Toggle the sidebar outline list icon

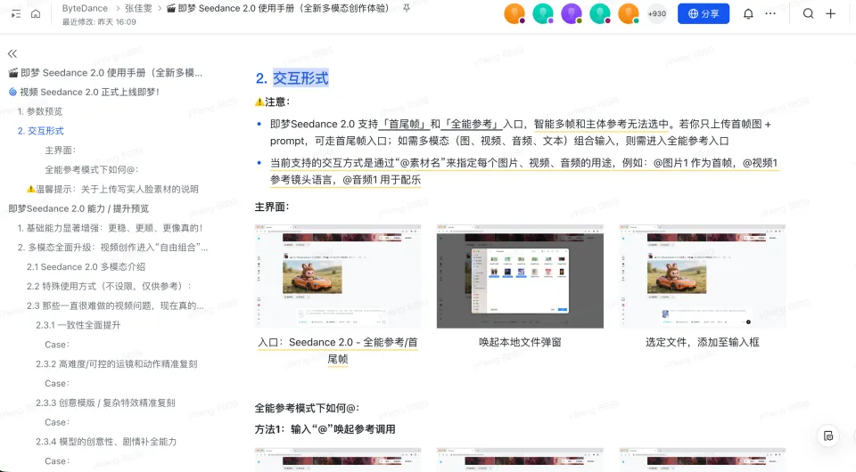pos(16,14)
